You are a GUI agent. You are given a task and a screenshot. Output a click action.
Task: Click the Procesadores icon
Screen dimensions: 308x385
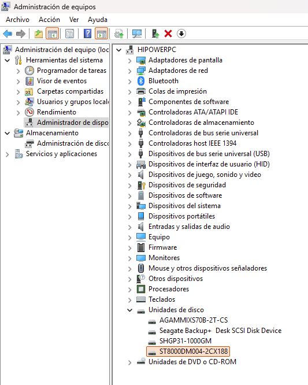point(141,289)
